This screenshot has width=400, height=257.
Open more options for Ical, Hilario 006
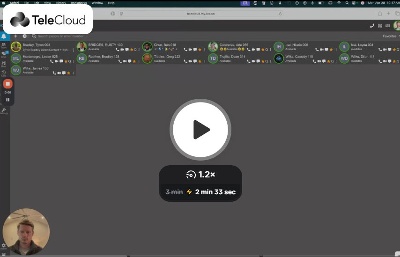click(x=336, y=50)
